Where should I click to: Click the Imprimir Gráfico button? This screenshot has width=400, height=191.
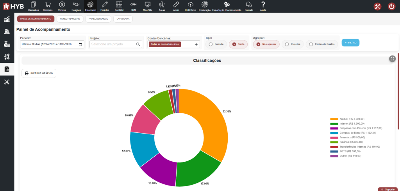click(39, 73)
